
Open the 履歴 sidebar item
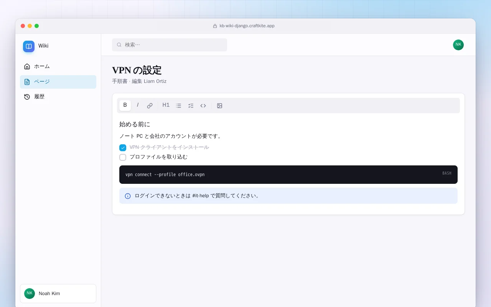[x=58, y=97]
